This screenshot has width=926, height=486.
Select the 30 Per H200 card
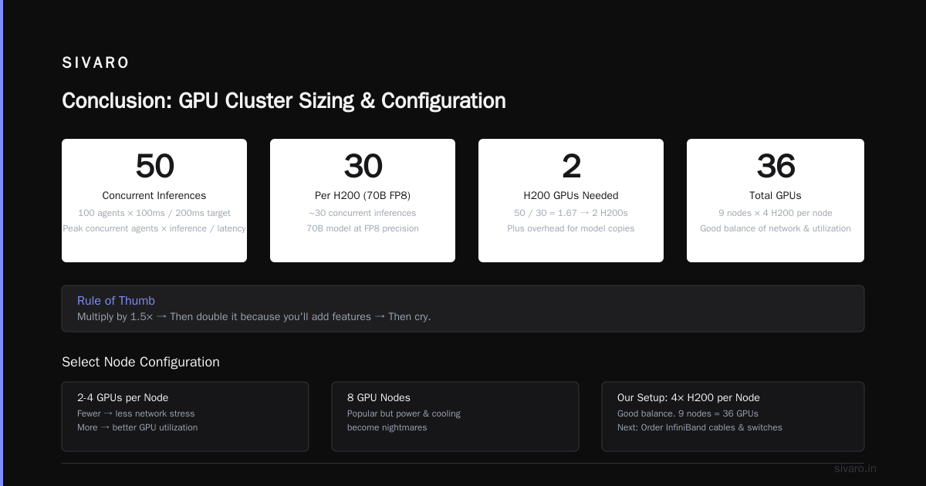[x=363, y=201]
